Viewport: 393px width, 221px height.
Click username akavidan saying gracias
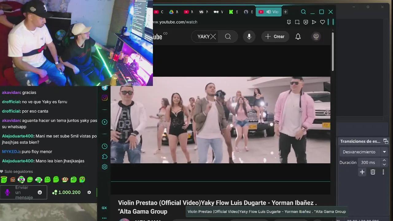pos(11,92)
